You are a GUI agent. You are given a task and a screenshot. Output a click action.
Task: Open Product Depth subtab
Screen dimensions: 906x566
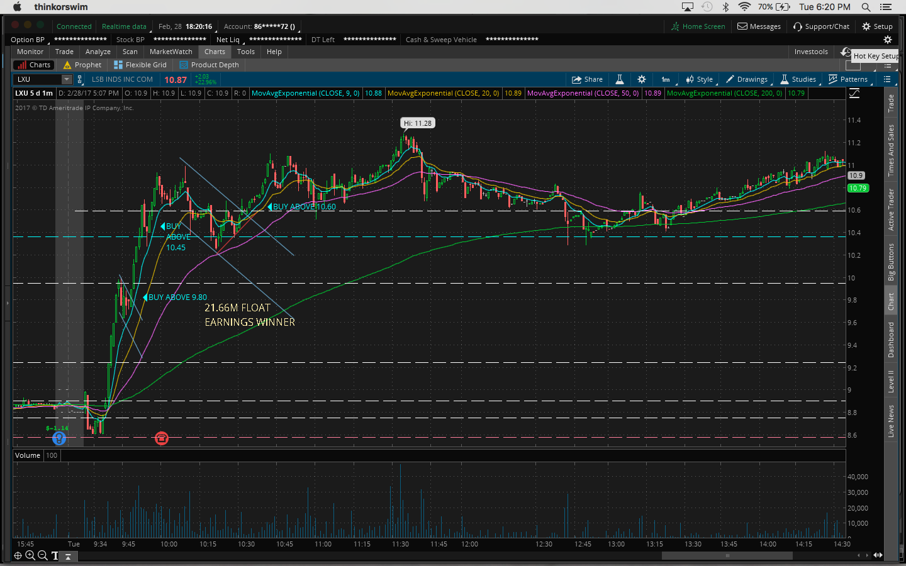(210, 65)
